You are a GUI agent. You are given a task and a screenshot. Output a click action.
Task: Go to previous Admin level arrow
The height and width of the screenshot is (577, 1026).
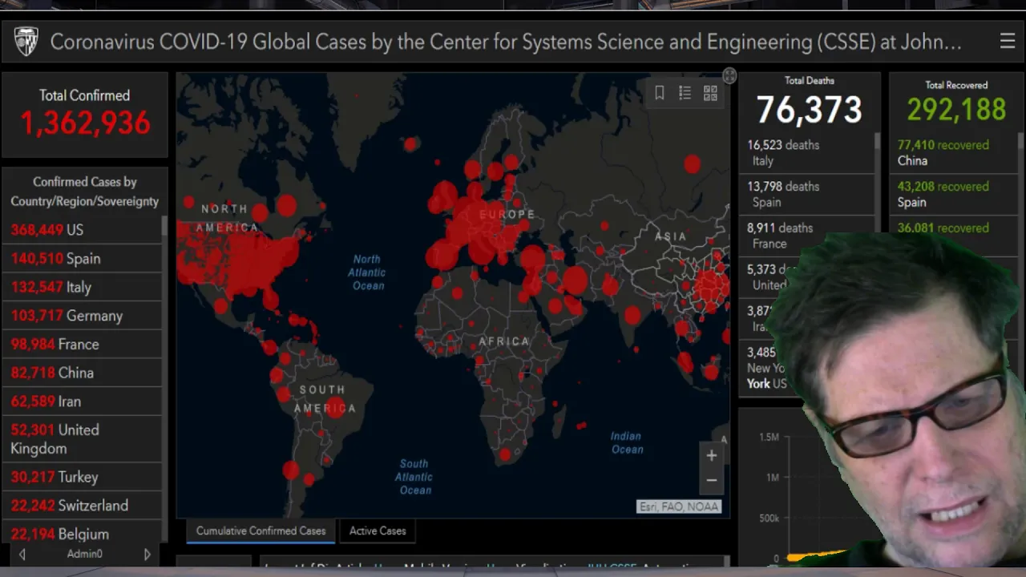pyautogui.click(x=22, y=554)
